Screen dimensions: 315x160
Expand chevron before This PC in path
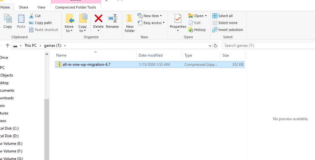click(x=21, y=46)
